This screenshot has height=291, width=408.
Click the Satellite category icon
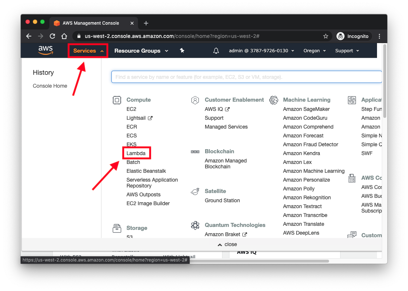click(x=195, y=192)
